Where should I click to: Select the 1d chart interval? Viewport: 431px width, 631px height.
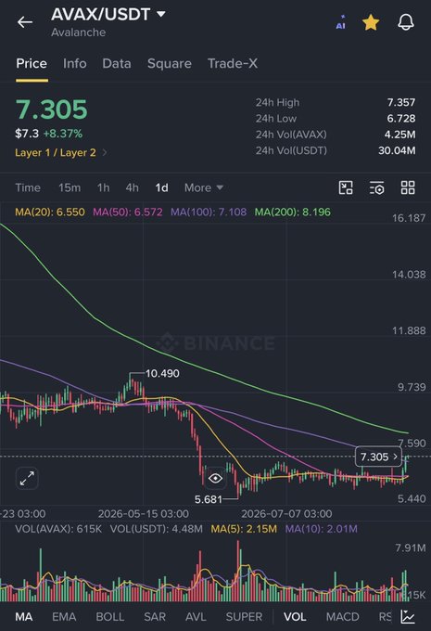(161, 187)
